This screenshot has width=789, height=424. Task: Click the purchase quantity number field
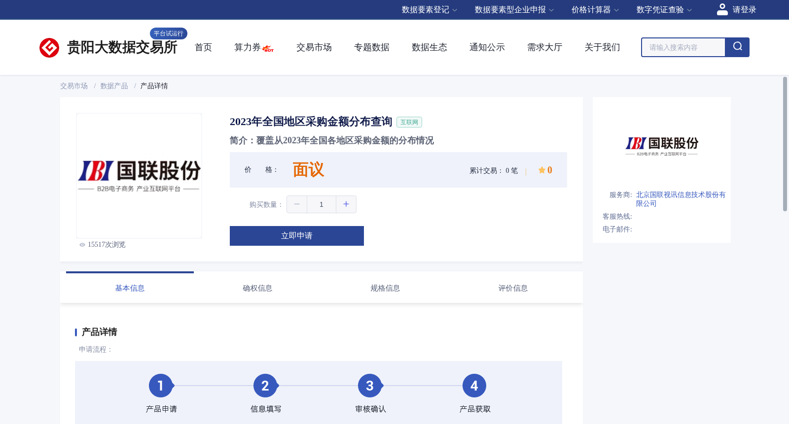322,204
